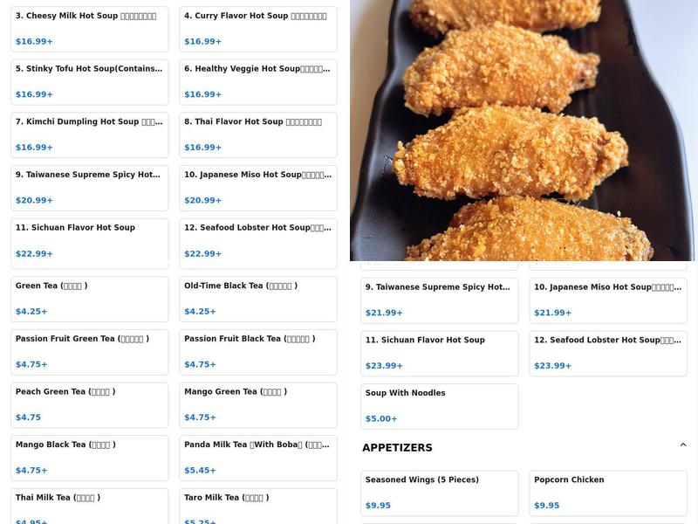Image resolution: width=698 pixels, height=524 pixels.
Task: Choose the Healthy Veggie Hot Soup
Action: click(x=258, y=81)
